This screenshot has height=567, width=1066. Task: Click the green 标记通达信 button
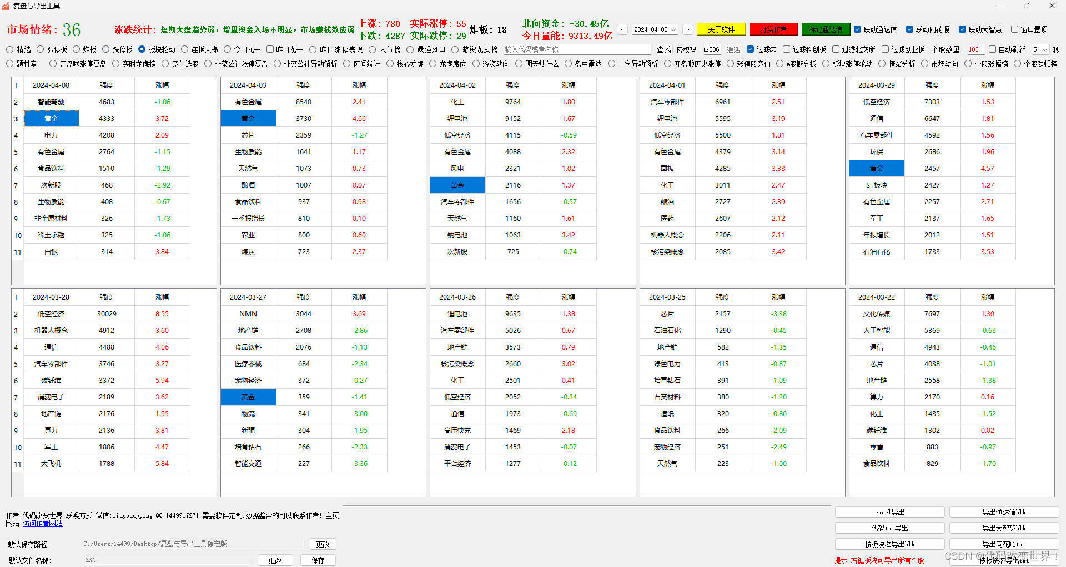click(826, 29)
